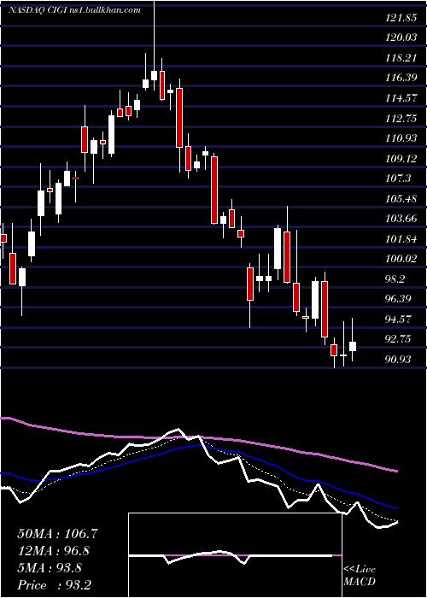Click the 100.02 price axis label
This screenshot has height=598, width=427.
(x=400, y=259)
